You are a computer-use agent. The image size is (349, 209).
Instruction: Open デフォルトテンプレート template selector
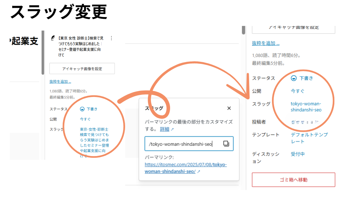click(x=309, y=138)
